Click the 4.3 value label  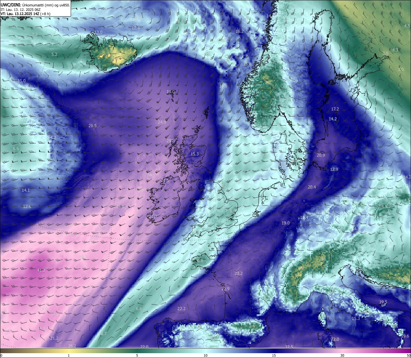[x=395, y=50]
